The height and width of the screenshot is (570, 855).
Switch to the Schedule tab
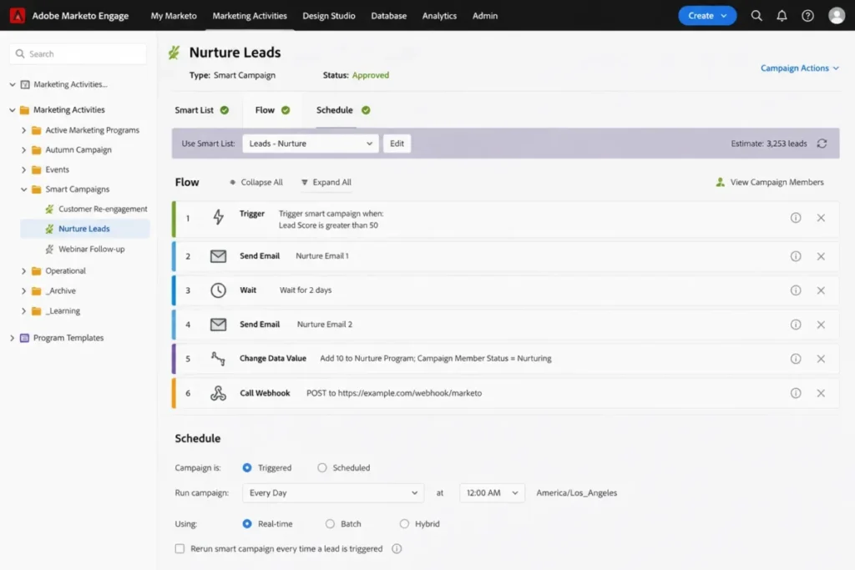[343, 110]
